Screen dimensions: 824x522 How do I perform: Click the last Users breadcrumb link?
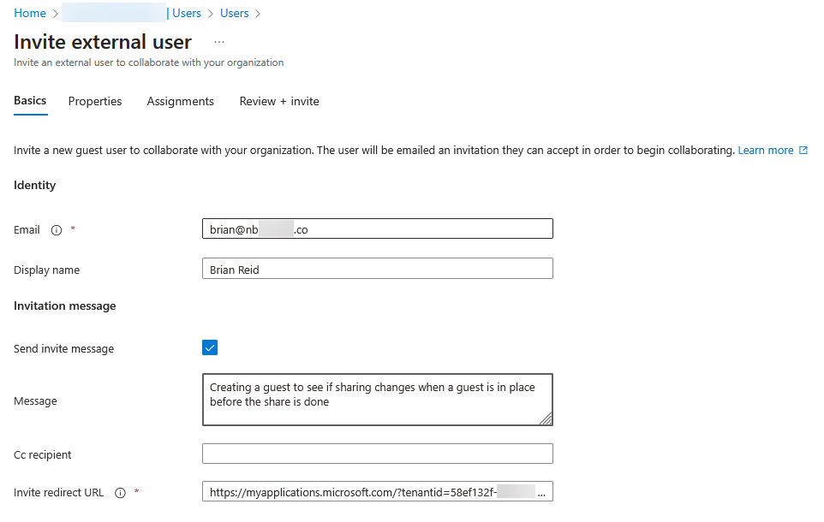234,14
